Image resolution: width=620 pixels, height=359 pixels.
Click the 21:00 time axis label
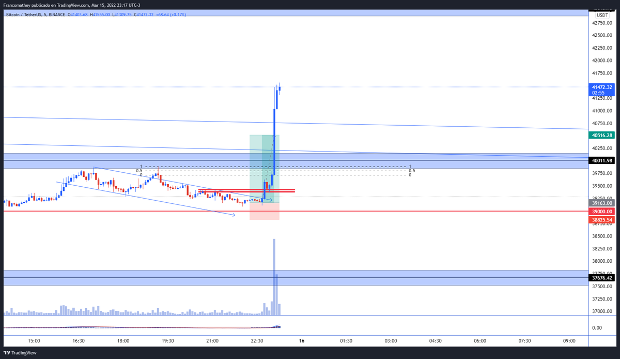click(212, 341)
